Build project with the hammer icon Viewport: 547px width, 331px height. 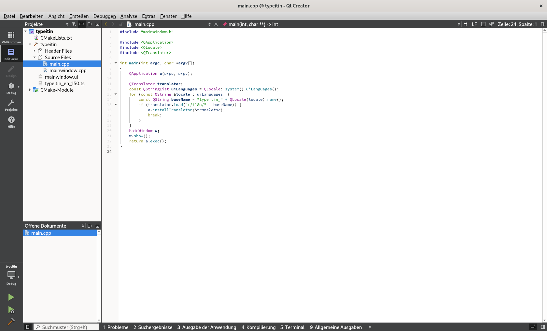tap(11, 322)
